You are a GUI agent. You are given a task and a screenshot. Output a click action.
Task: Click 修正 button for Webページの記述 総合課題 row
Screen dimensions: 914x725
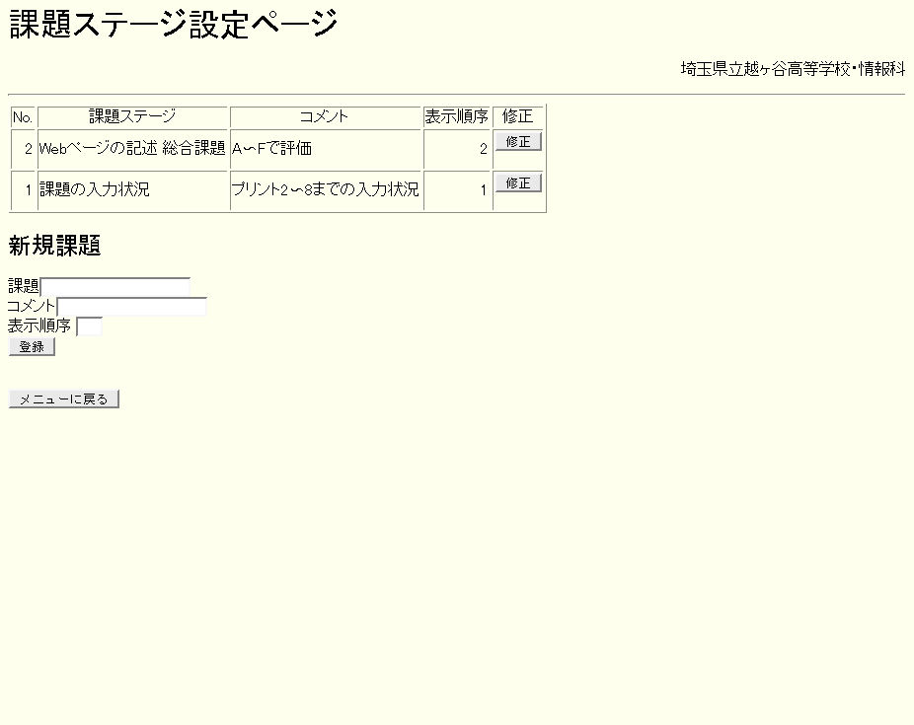pyautogui.click(x=518, y=142)
